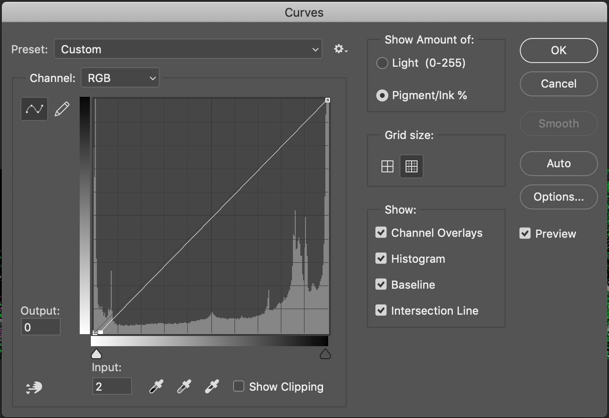Open the Preset dropdown showing Custom
Image resolution: width=609 pixels, height=418 pixels.
click(x=188, y=49)
